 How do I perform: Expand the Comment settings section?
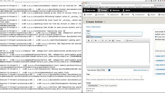(160, 61)
